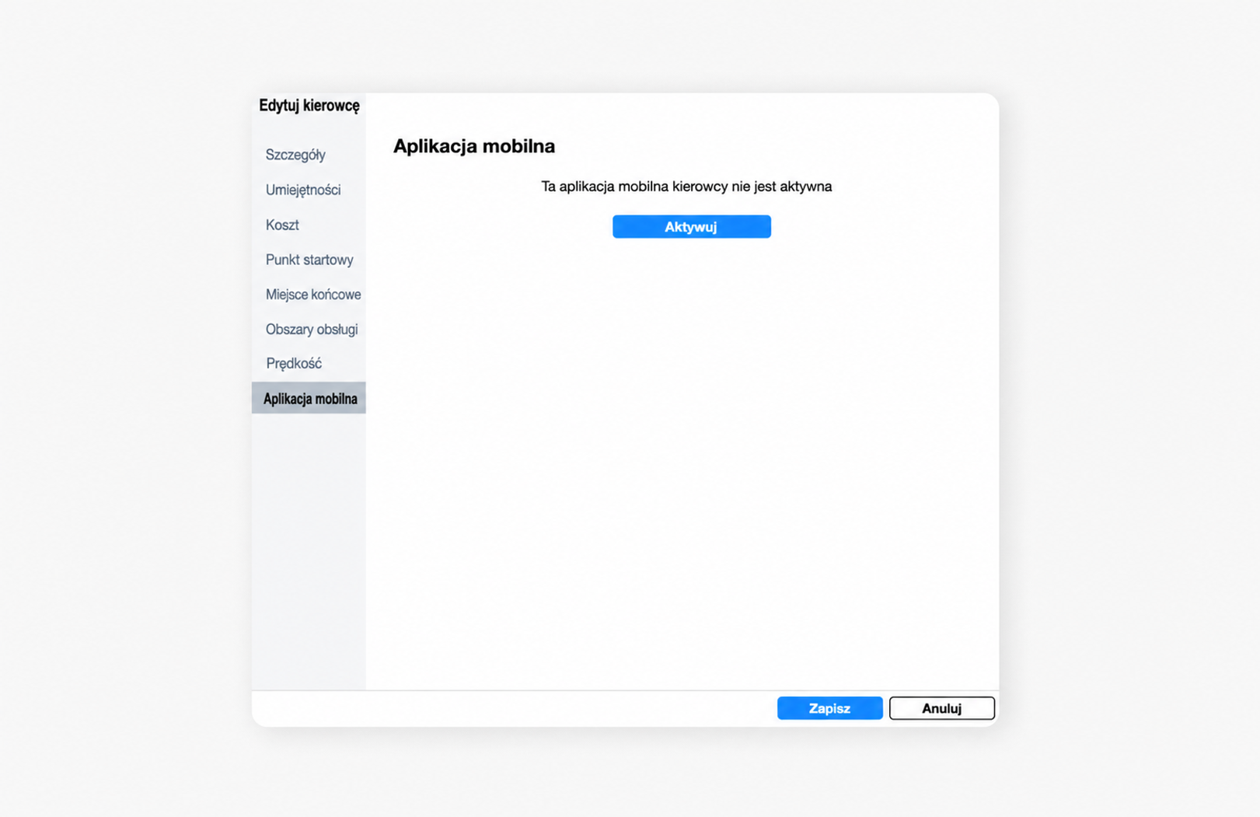Go to Miejsce końcowe section
This screenshot has width=1260, height=817.
point(313,295)
